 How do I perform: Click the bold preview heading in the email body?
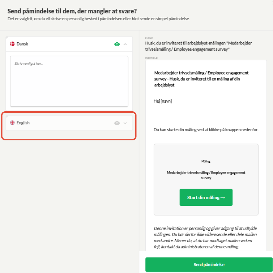pyautogui.click(x=201, y=79)
